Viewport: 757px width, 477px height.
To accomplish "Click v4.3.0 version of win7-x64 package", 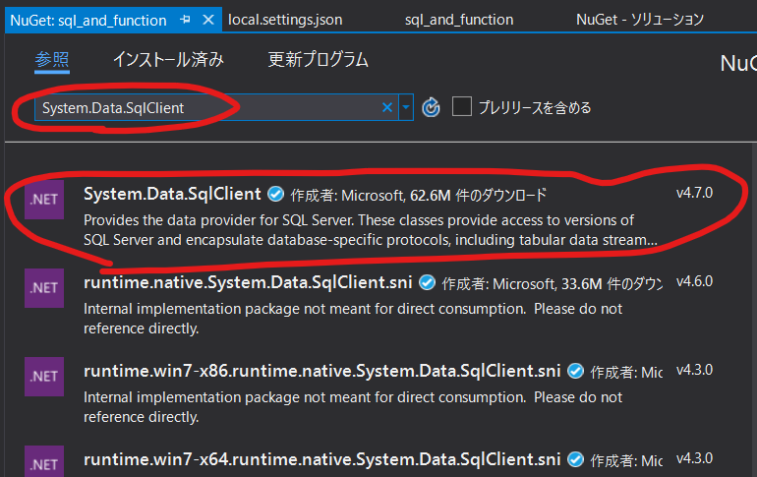I will click(694, 458).
